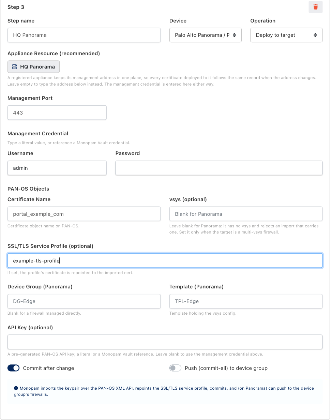Click the info icon in the blue note
The image size is (332, 420).
[16, 388]
